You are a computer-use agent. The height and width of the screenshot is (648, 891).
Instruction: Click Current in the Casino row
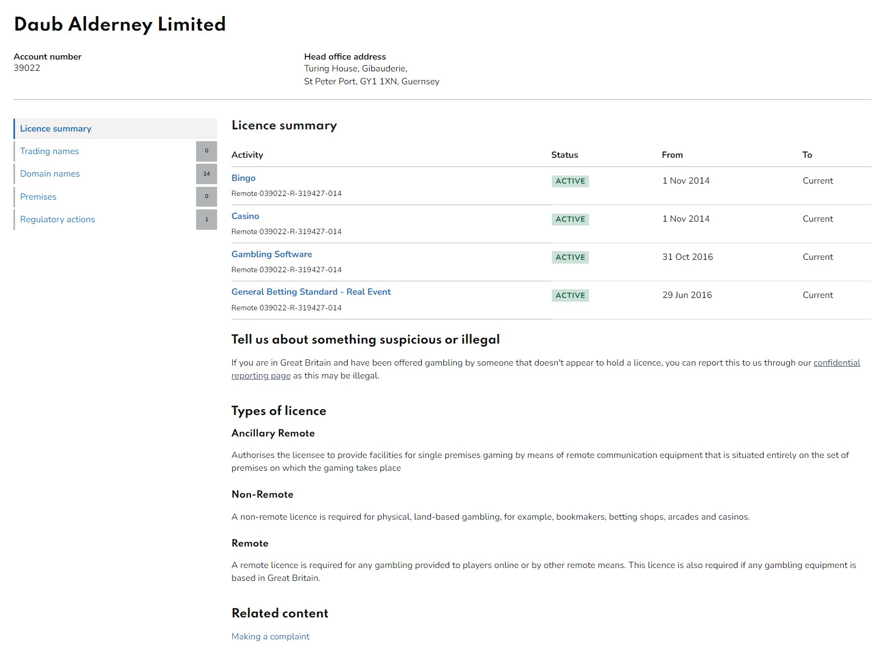[x=818, y=219]
